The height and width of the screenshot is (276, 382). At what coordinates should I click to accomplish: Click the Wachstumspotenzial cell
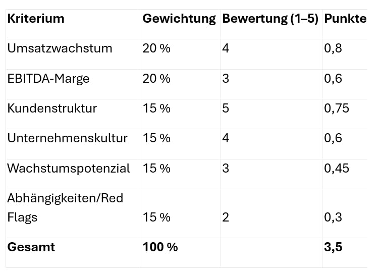(x=69, y=169)
